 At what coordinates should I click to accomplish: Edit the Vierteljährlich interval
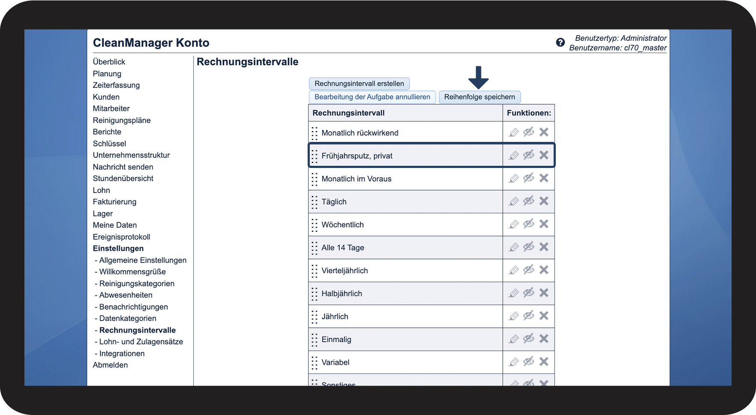(514, 270)
